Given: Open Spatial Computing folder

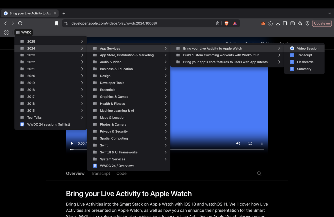Looking at the screenshot, I should [129, 138].
